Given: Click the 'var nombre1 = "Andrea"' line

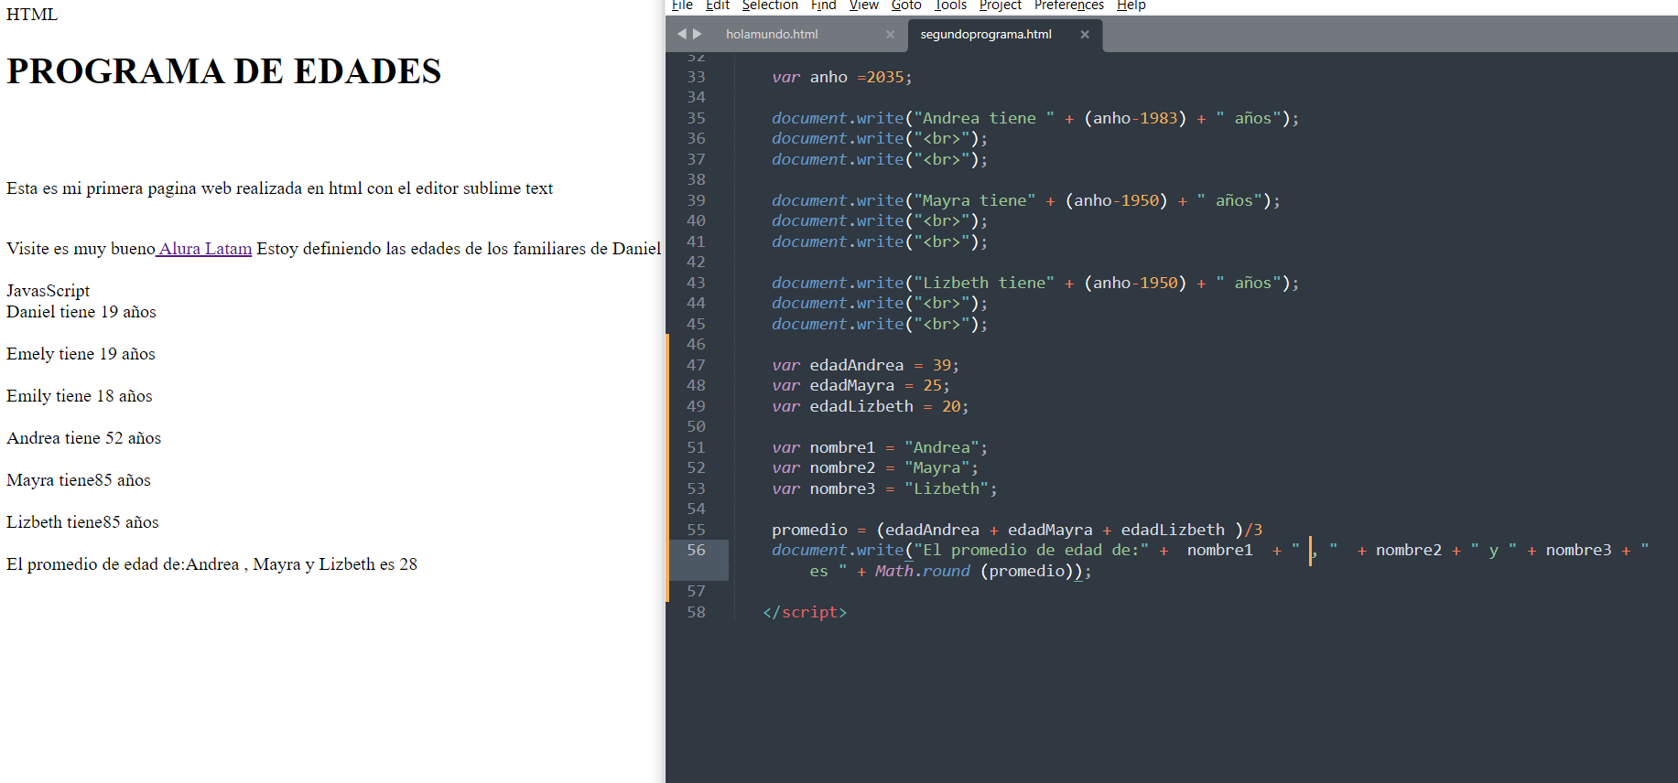Looking at the screenshot, I should click(x=880, y=447).
